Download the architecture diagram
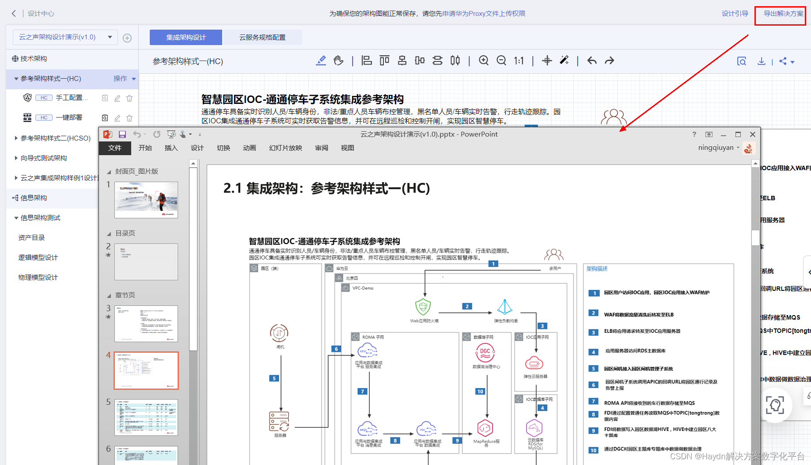The width and height of the screenshot is (811, 465). (x=762, y=61)
